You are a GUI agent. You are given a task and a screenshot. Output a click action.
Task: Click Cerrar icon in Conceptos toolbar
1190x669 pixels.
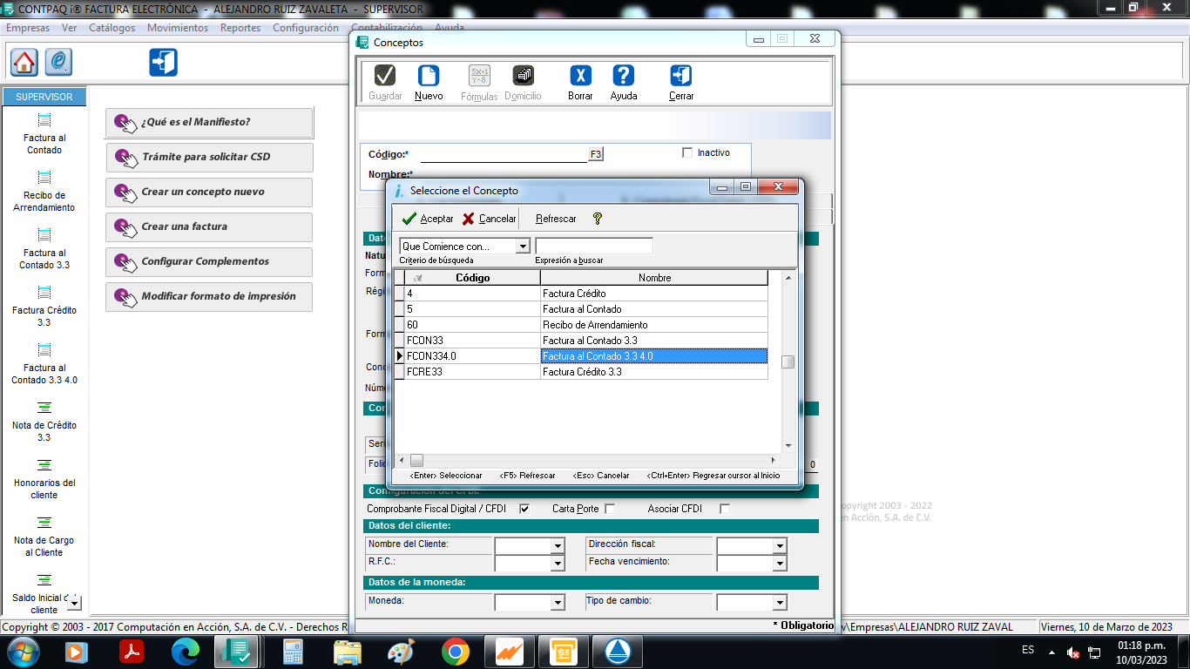[681, 76]
